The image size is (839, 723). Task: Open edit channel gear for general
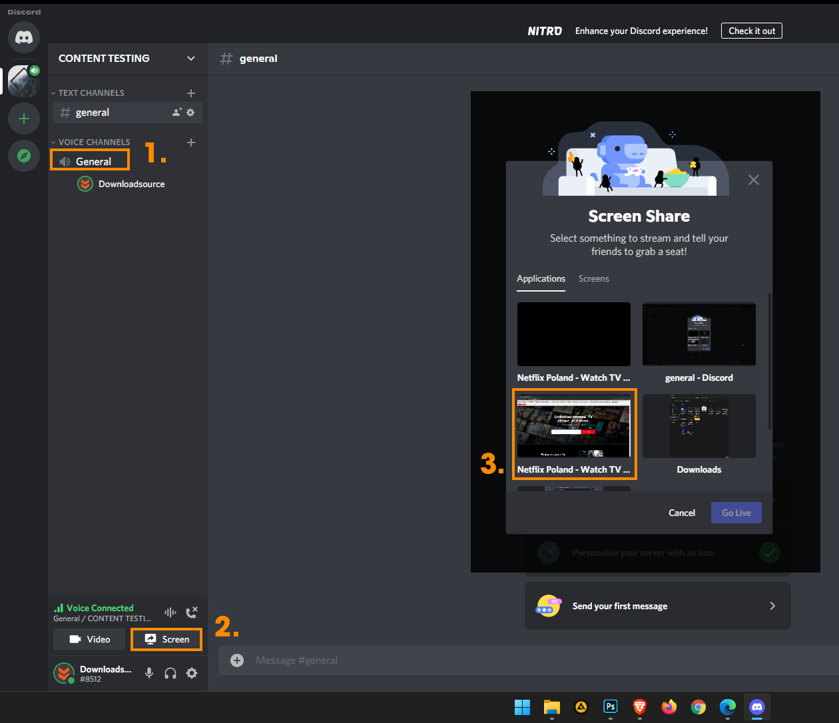[190, 113]
